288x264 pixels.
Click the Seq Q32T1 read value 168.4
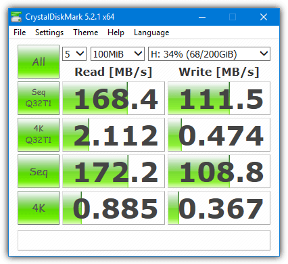114,98
